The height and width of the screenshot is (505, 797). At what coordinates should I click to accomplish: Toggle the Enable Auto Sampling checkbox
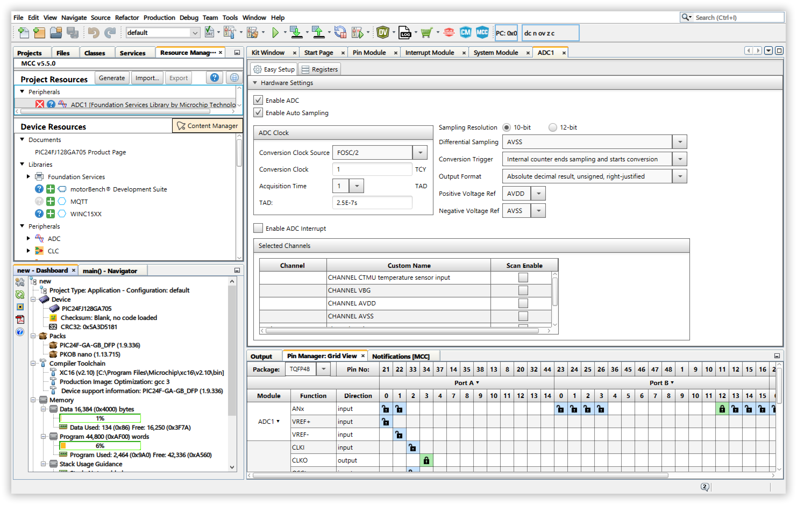258,112
